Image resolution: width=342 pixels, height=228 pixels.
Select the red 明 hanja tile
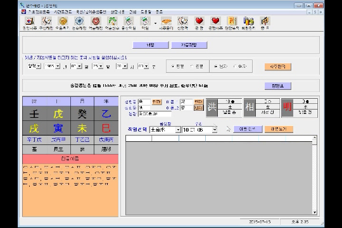pyautogui.click(x=287, y=108)
